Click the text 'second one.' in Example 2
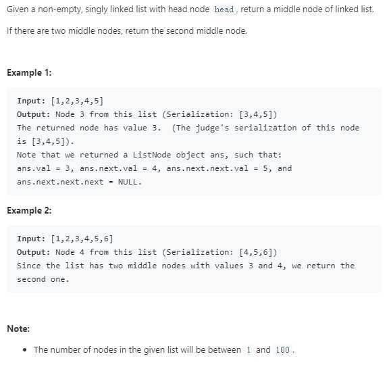Image resolution: width=391 pixels, height=367 pixels. [43, 279]
